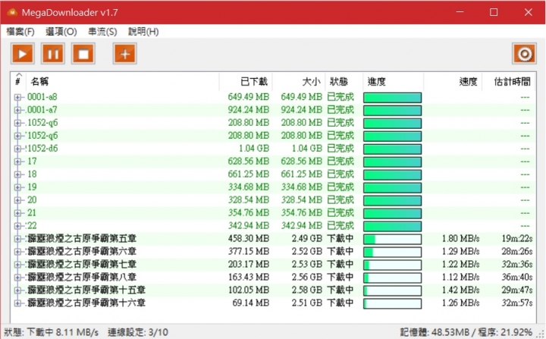Select the 霹靂狼煙之古原爭霸第五章 entry

point(82,239)
